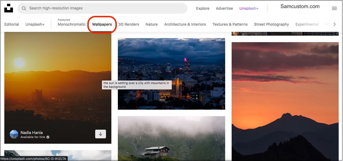Focus the Search high-resolution images field
Screen dimensions: 343x161
(x=102, y=8)
